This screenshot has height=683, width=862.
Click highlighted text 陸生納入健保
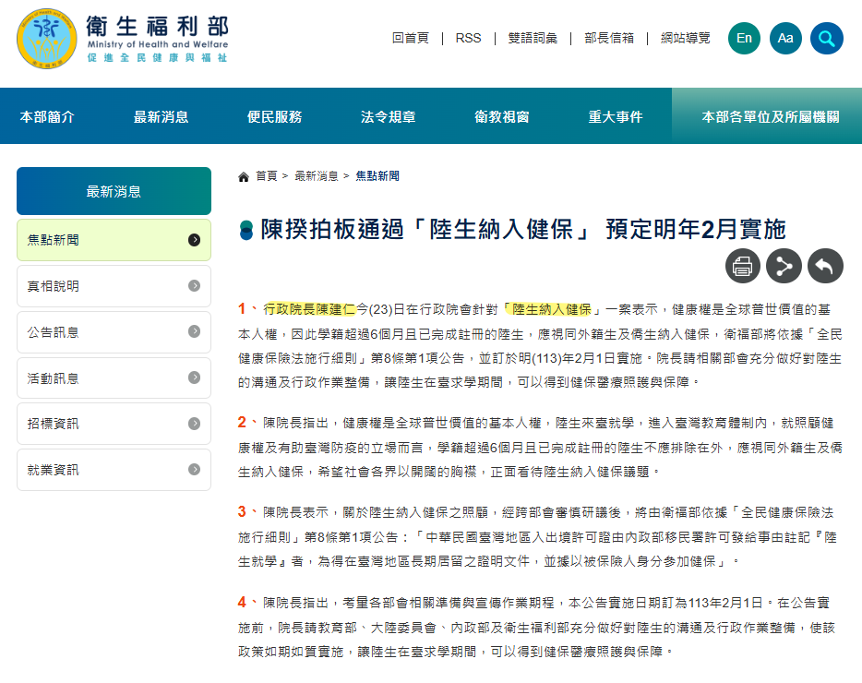(551, 309)
